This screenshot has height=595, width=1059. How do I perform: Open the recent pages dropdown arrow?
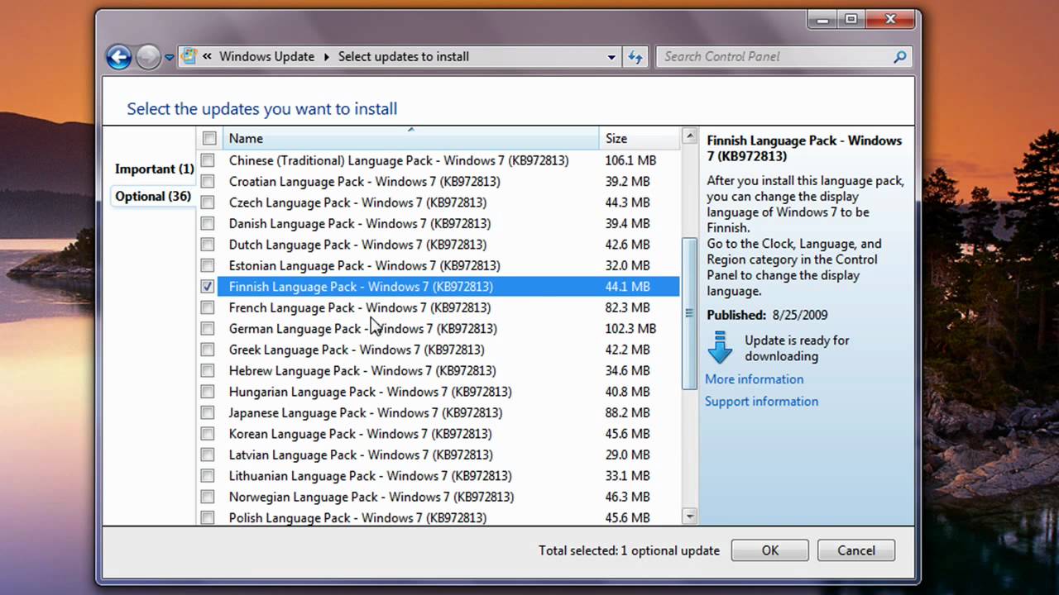click(x=170, y=58)
